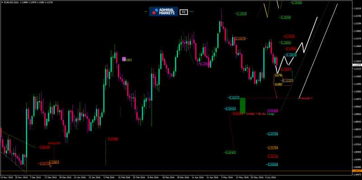Select the red 1.12097 price label

[x=286, y=69]
